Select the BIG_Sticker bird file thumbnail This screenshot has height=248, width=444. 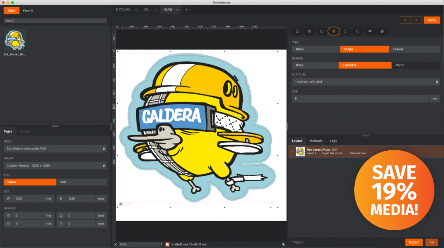[15, 40]
